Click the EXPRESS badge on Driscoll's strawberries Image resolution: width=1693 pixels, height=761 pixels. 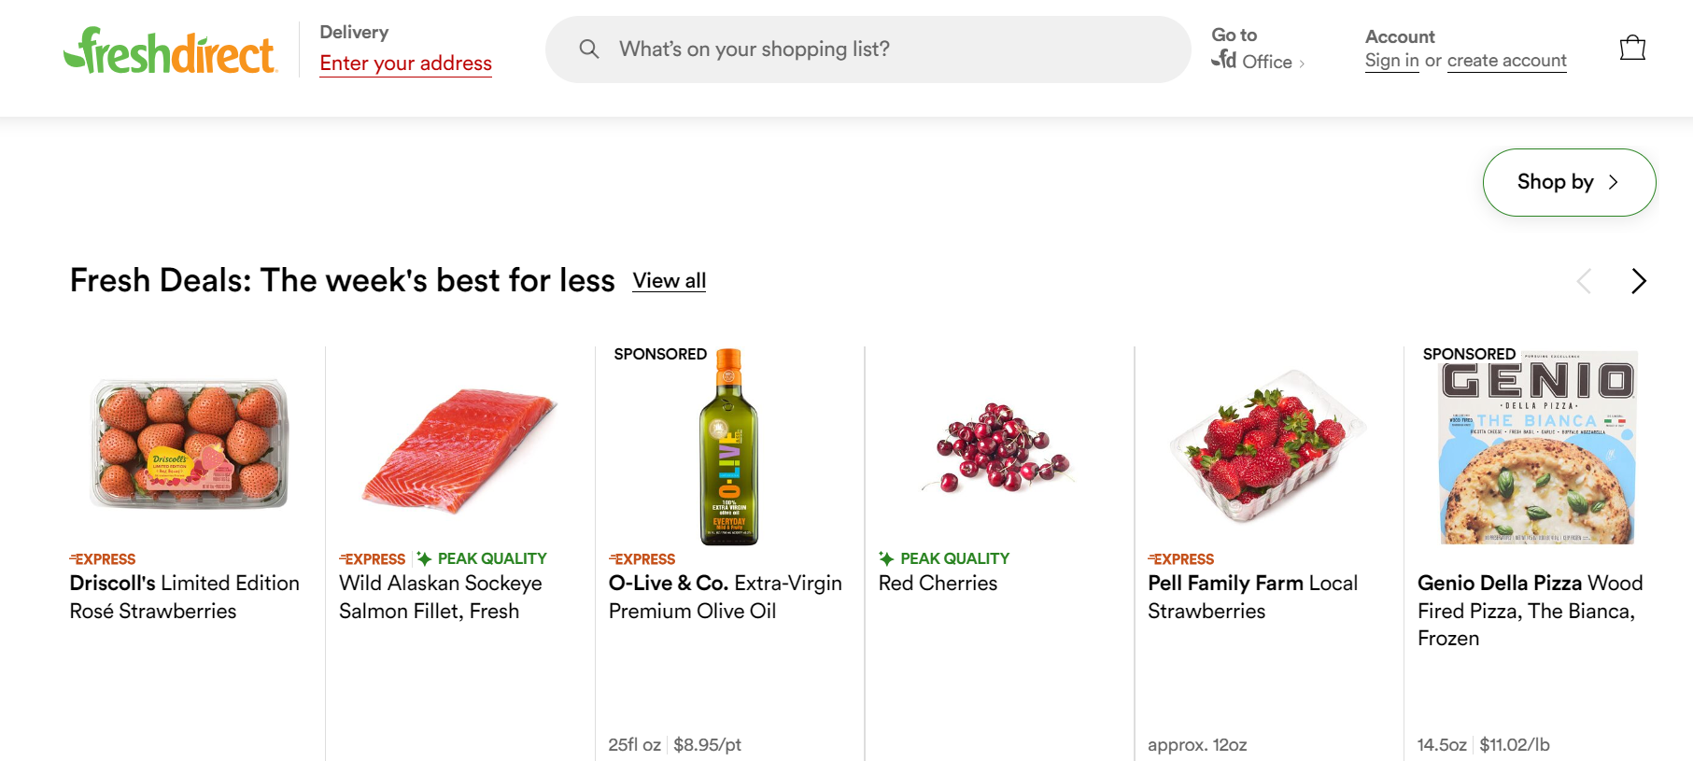pyautogui.click(x=104, y=558)
